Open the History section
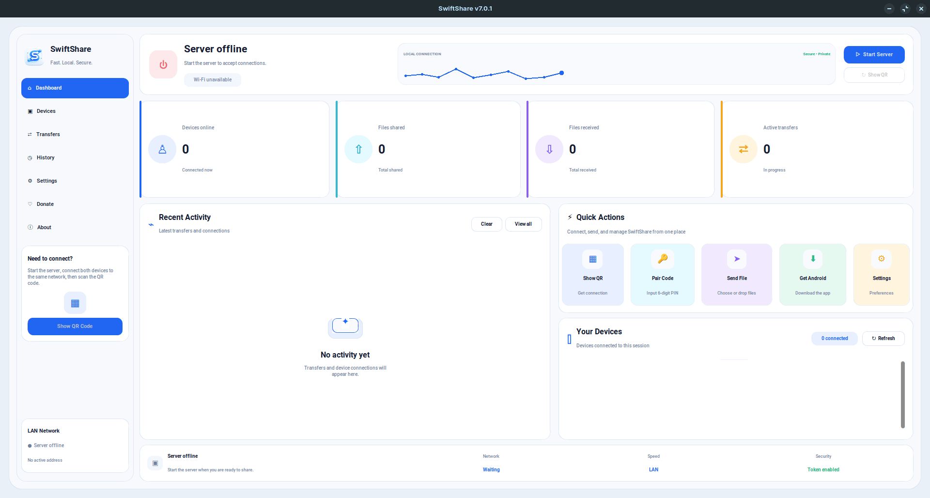 click(75, 158)
